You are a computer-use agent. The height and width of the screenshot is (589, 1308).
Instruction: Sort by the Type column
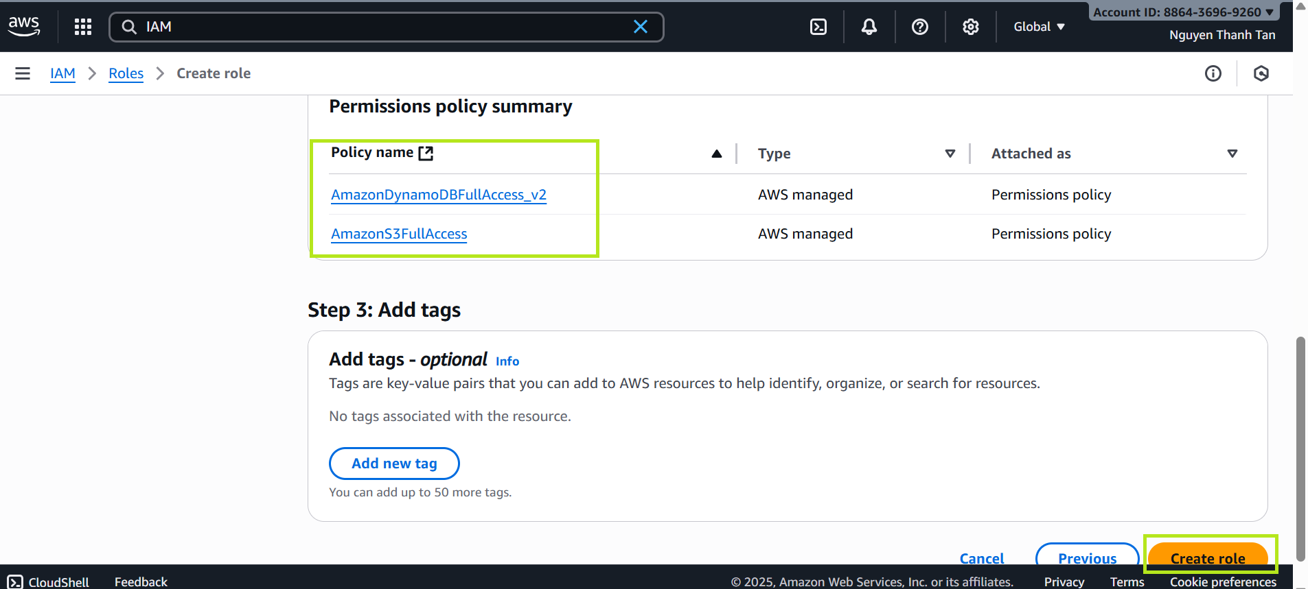pyautogui.click(x=950, y=154)
